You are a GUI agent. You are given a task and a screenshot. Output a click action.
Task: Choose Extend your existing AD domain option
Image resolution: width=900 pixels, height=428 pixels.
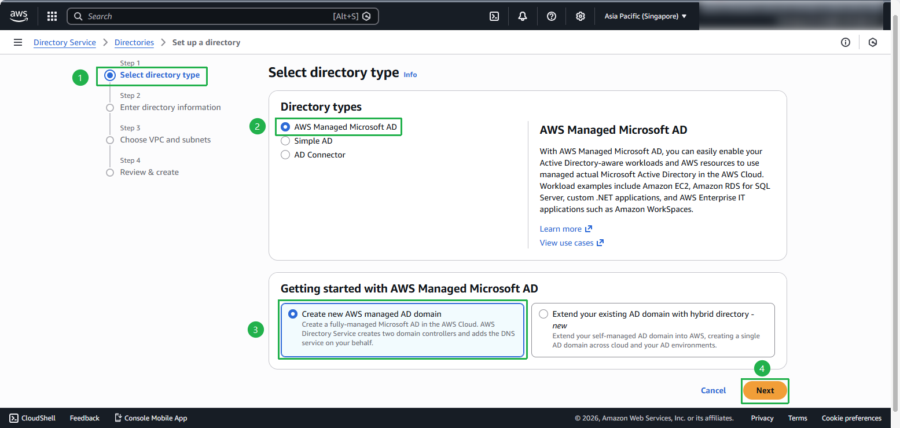point(543,314)
